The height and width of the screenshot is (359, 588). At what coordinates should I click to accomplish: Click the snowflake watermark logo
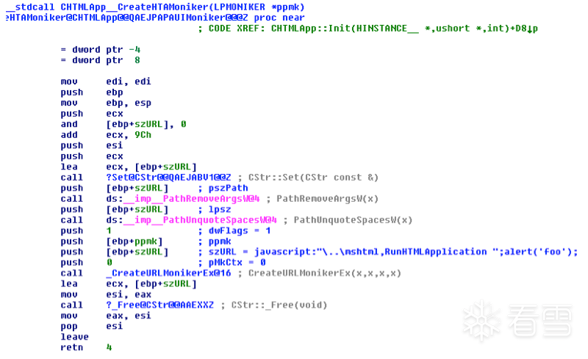point(482,320)
